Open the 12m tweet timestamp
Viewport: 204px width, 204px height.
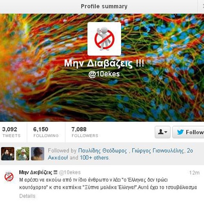click(194, 173)
